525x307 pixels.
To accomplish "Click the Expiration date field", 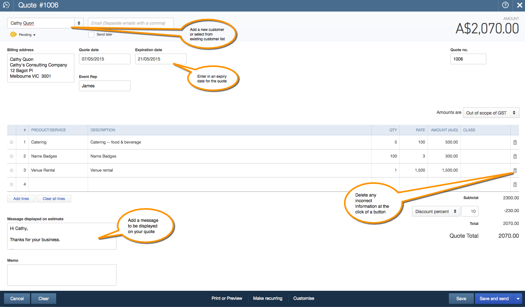I will click(x=160, y=59).
